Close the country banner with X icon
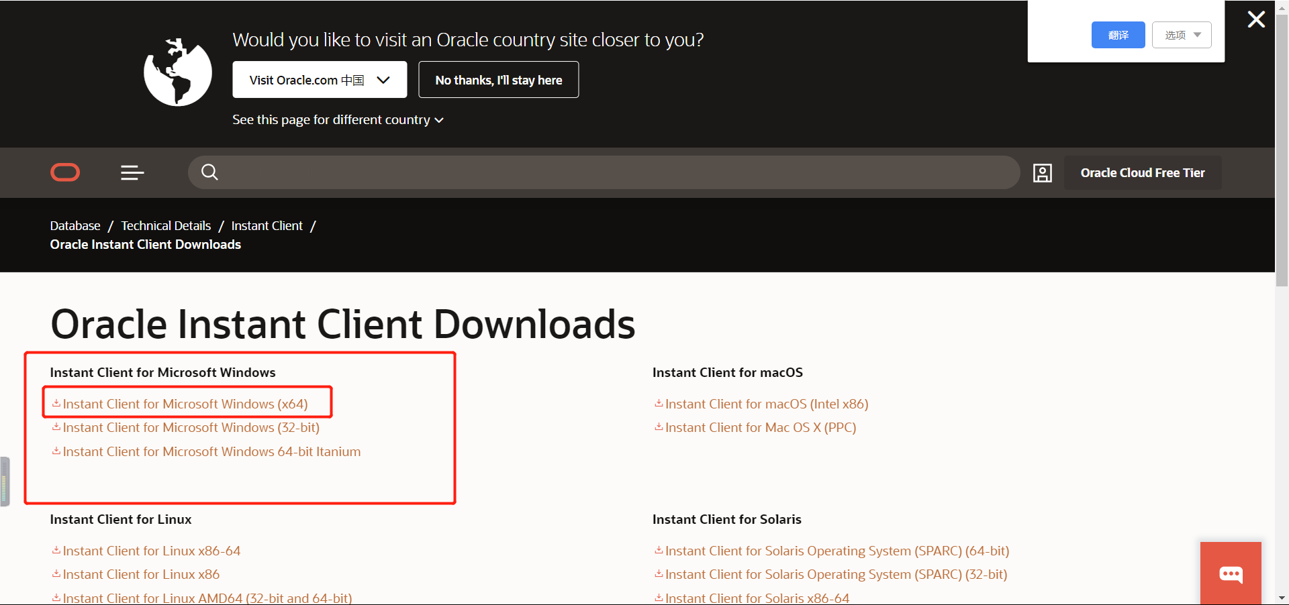This screenshot has height=605, width=1289. tap(1256, 19)
